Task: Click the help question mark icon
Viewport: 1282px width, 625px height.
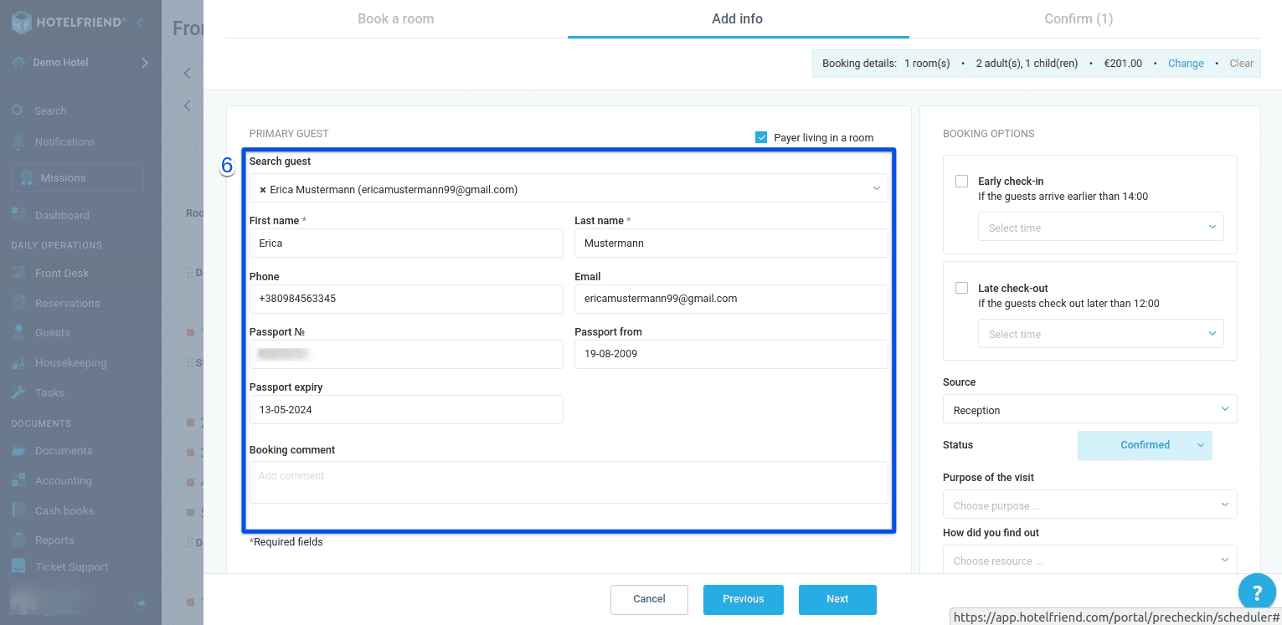Action: 1256,592
